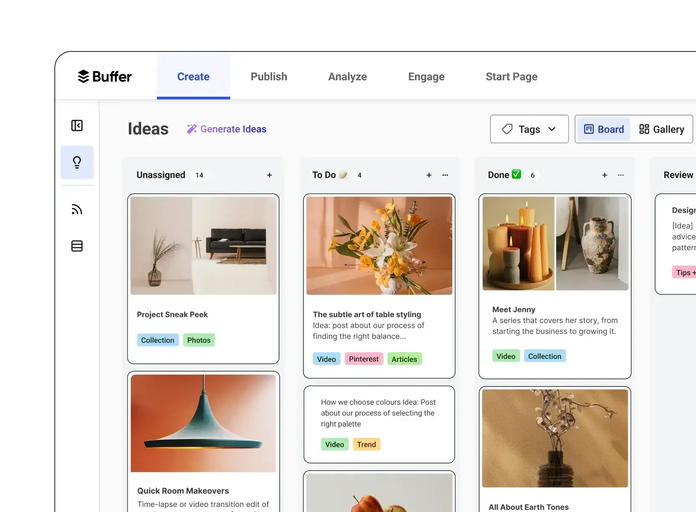Expand the Review column header
Image resolution: width=696 pixels, height=512 pixels.
(677, 175)
